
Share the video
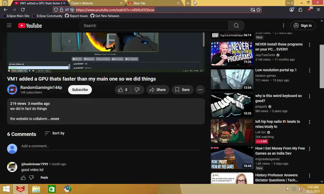pos(158,90)
